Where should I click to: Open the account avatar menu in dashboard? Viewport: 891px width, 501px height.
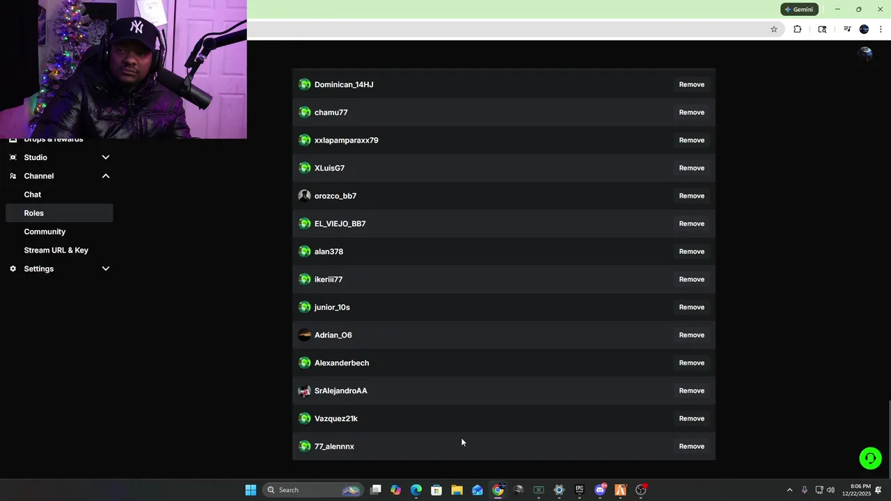(865, 54)
